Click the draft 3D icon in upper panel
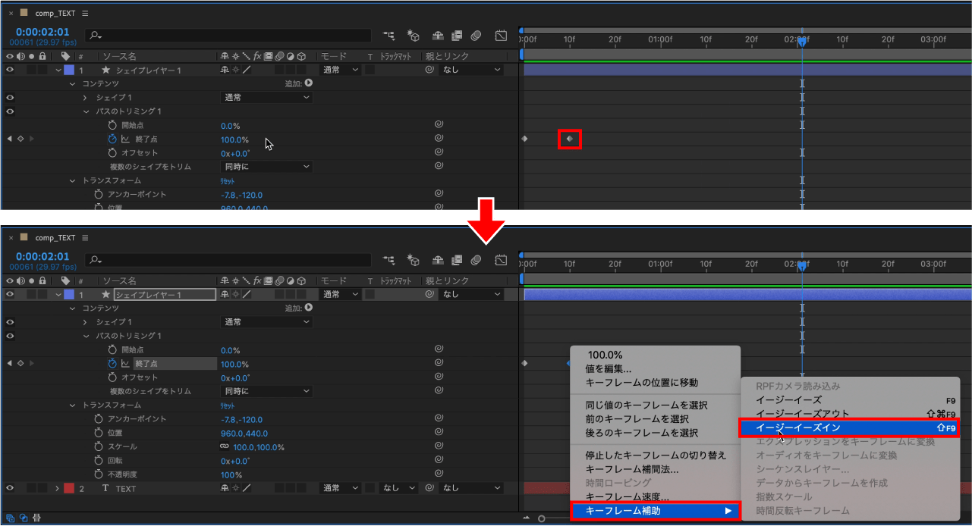The width and height of the screenshot is (972, 526). coord(414,36)
